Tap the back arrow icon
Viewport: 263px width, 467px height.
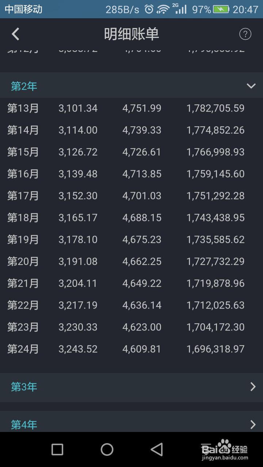[15, 34]
